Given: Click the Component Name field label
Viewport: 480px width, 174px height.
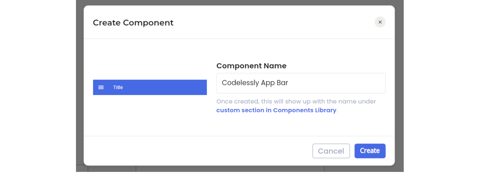Looking at the screenshot, I should [x=251, y=66].
